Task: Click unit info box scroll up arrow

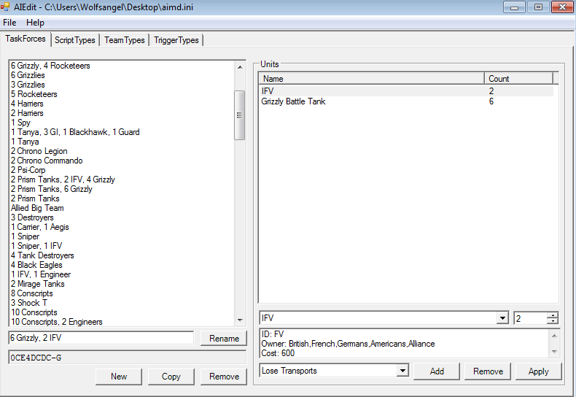Action: pos(554,336)
